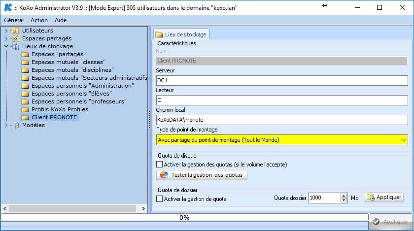Click the Lieux de stockage icon
The width and height of the screenshot is (414, 231).
pos(16,46)
